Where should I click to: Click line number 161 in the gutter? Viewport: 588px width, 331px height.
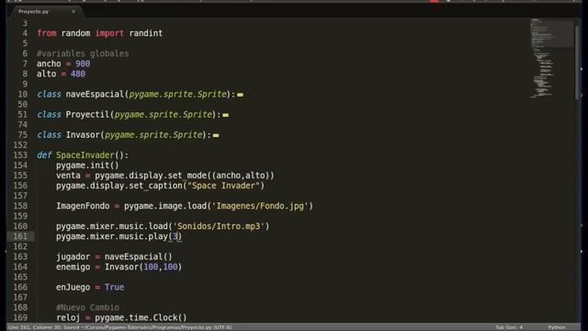click(20, 236)
